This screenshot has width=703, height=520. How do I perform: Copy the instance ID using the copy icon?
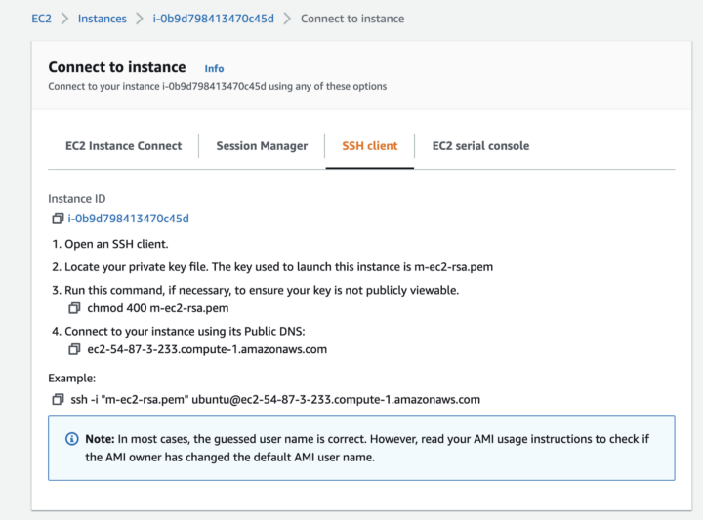coord(58,219)
